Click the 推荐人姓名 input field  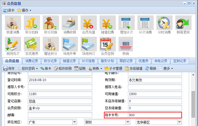pyautogui.click(x=155, y=87)
